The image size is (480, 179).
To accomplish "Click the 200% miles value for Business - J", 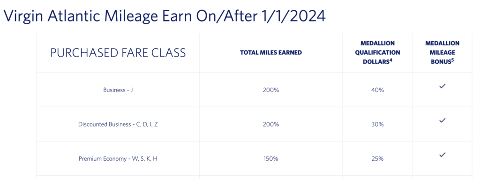I will pyautogui.click(x=271, y=90).
